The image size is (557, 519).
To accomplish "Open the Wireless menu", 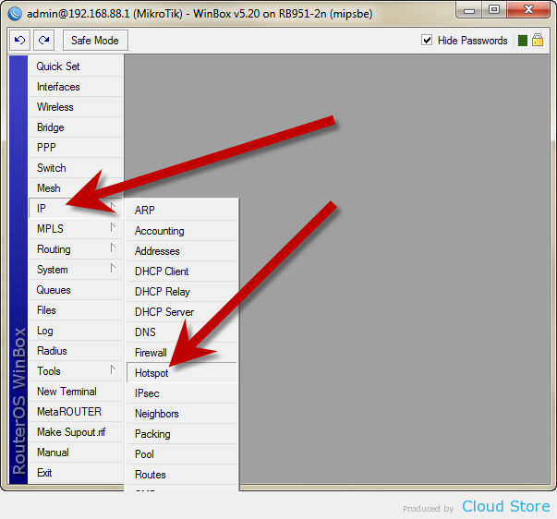I will 76,107.
